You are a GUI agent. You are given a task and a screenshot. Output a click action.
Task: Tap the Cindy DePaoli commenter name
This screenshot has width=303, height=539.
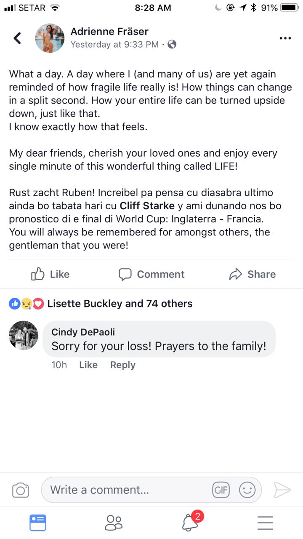(x=83, y=332)
